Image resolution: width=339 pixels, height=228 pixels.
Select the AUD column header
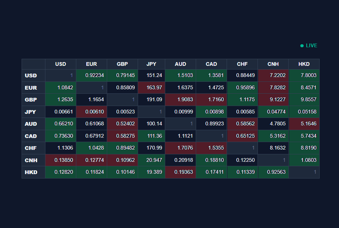point(180,64)
